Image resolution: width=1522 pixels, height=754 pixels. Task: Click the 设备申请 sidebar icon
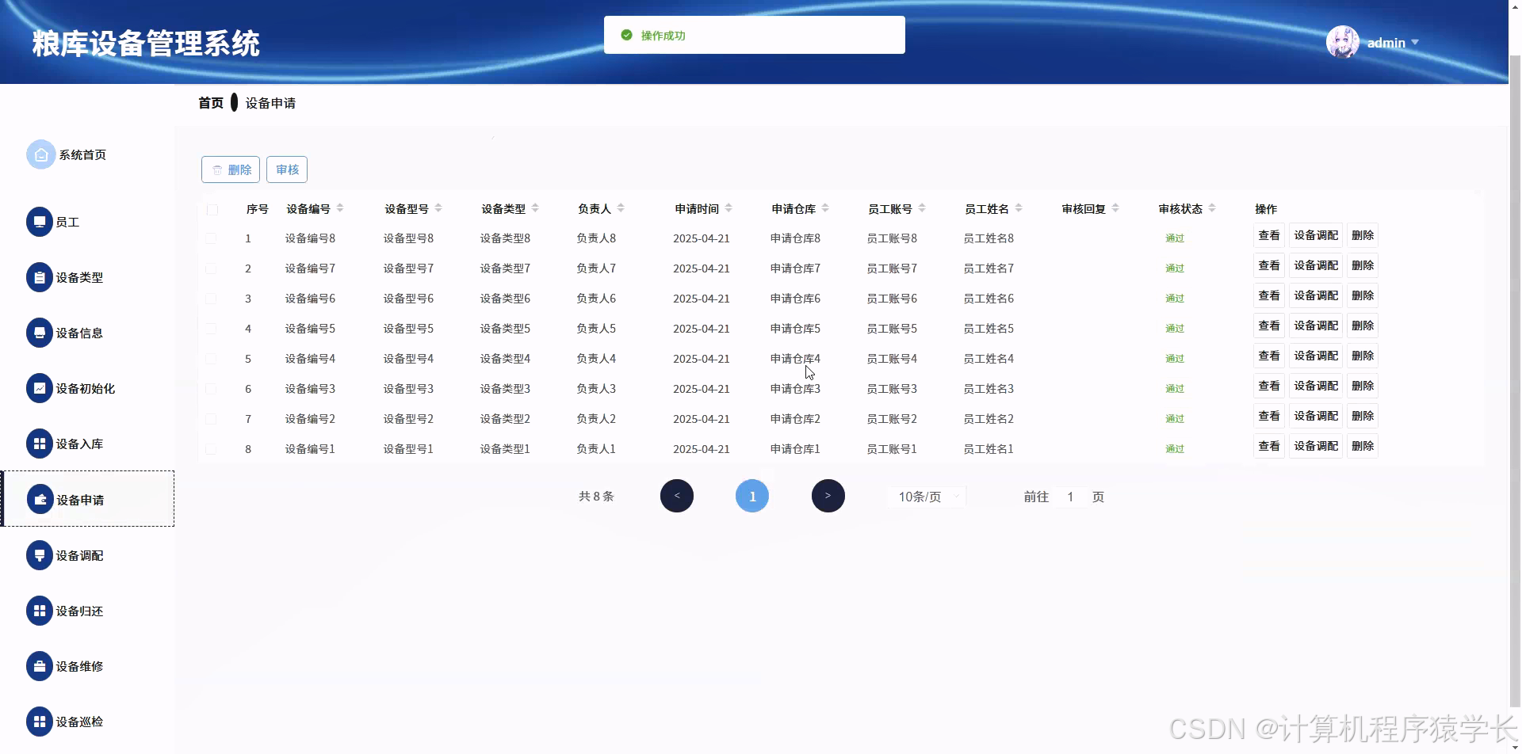click(40, 500)
